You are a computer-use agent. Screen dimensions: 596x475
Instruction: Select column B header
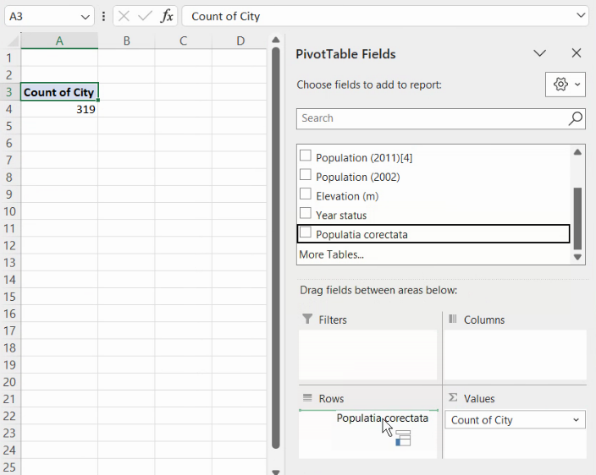coord(126,41)
